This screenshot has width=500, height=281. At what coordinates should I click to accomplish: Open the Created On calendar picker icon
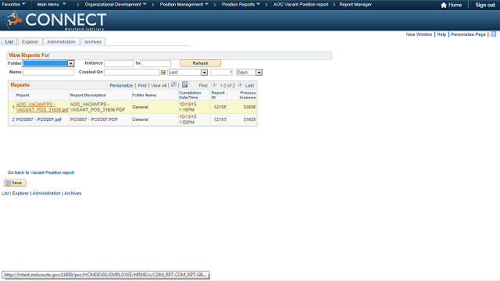point(163,73)
